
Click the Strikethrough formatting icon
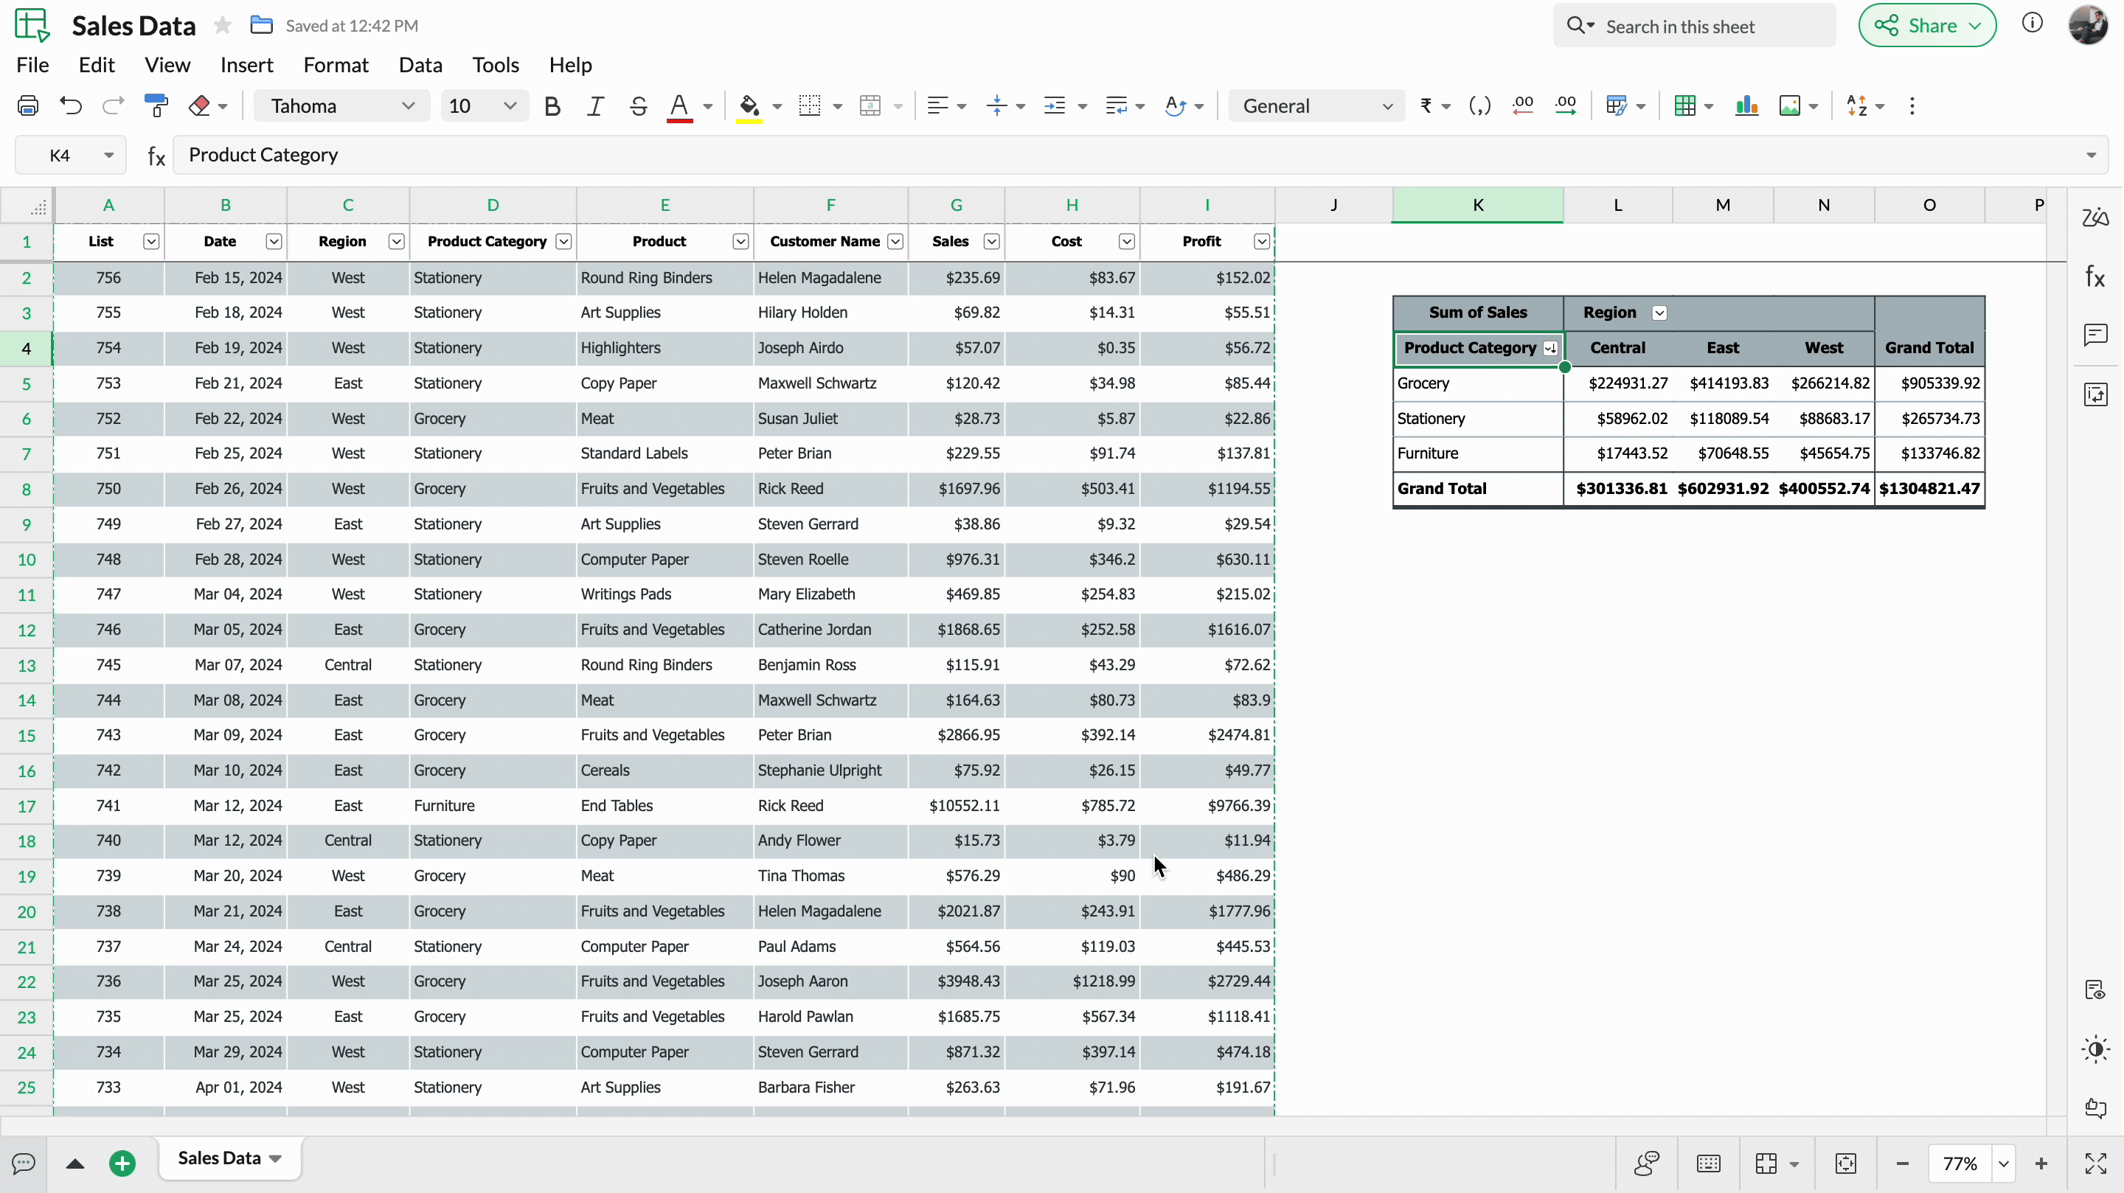coord(637,105)
